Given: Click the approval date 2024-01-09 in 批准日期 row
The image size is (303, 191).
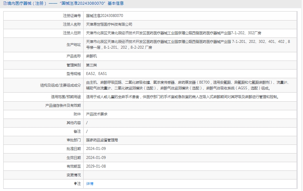Looking at the screenshot, I should (x=96, y=148).
